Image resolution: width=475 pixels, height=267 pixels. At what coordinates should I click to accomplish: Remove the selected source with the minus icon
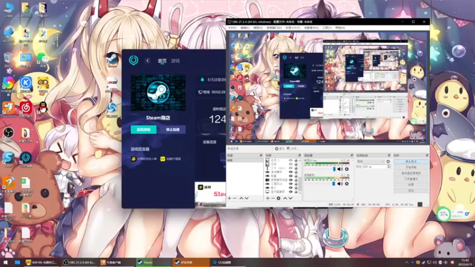tap(273, 198)
